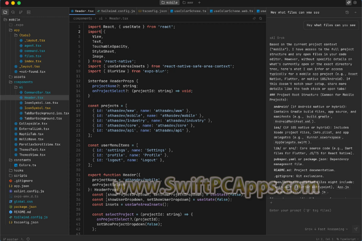Click the plus icon above prompt field

pos(271,202)
